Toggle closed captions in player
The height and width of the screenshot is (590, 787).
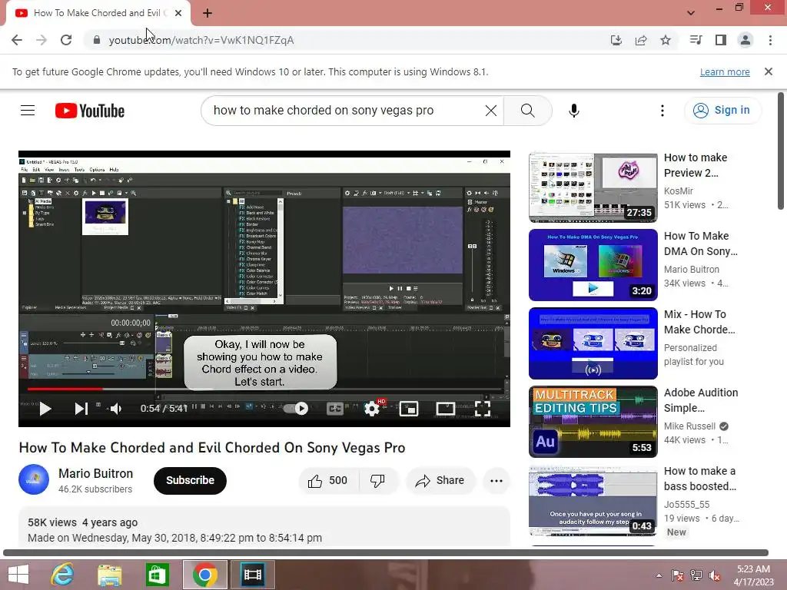tap(335, 409)
